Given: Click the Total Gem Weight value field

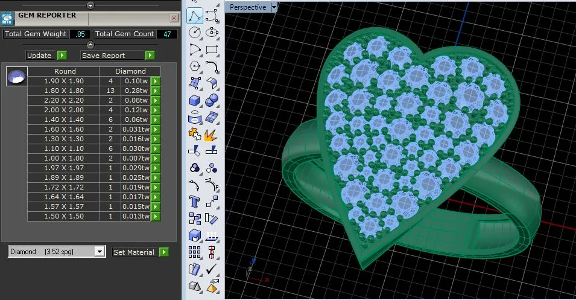Looking at the screenshot, I should pyautogui.click(x=80, y=34).
